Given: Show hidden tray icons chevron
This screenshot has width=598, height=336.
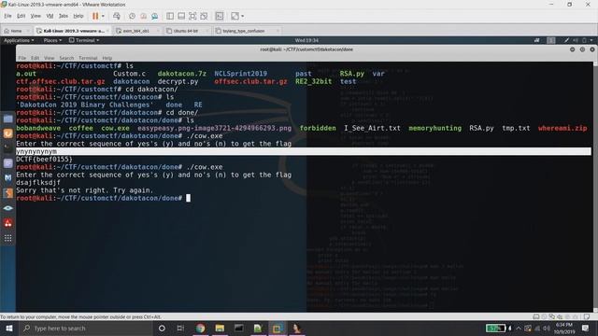Looking at the screenshot, I should [519, 328].
